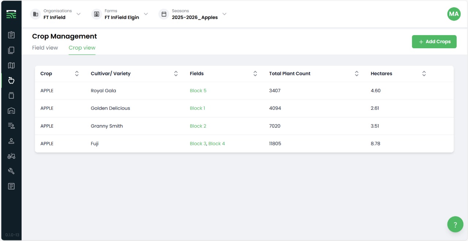Open the app logo home icon
The width and height of the screenshot is (468, 241).
(x=11, y=14)
